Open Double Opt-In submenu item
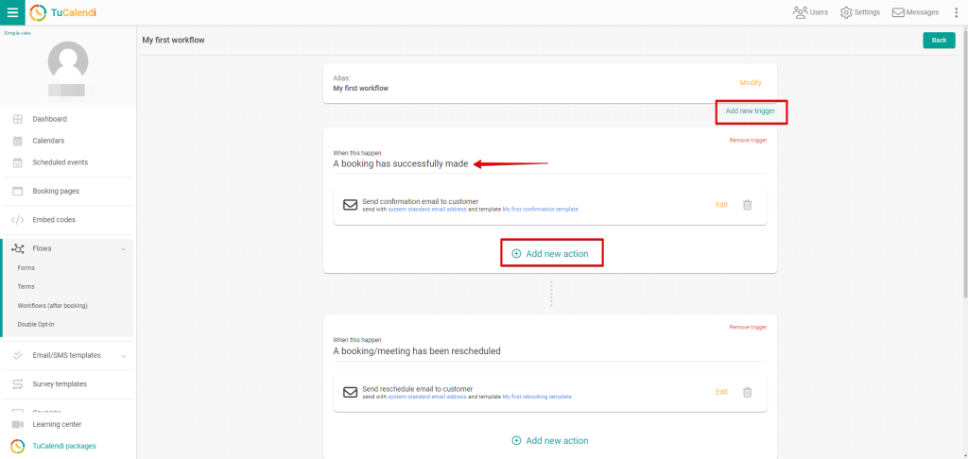Viewport: 968px width, 459px height. coord(37,325)
